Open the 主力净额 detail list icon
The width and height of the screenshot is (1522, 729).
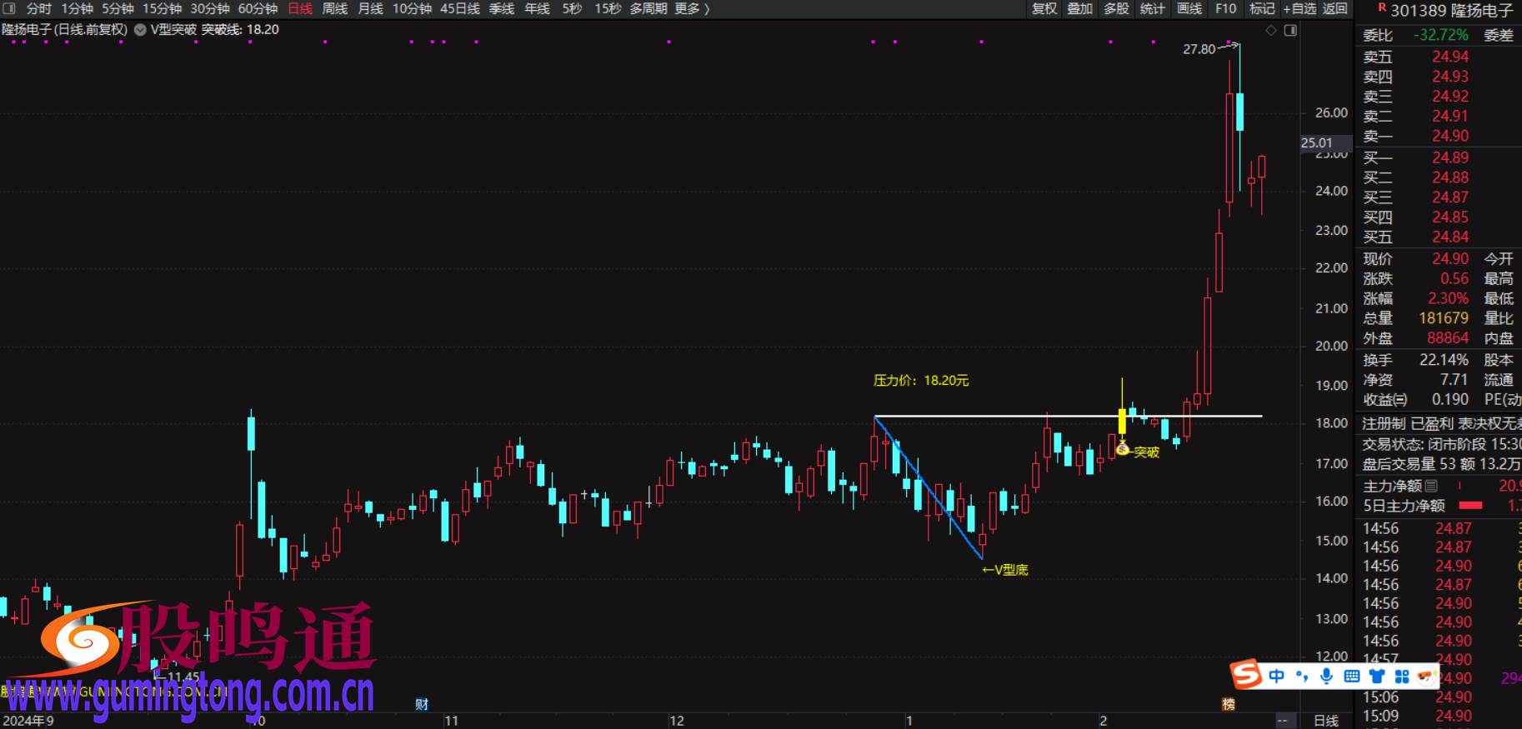(x=1431, y=486)
